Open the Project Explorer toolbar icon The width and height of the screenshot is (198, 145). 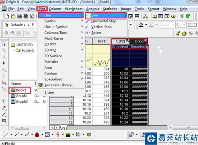(x=154, y=16)
